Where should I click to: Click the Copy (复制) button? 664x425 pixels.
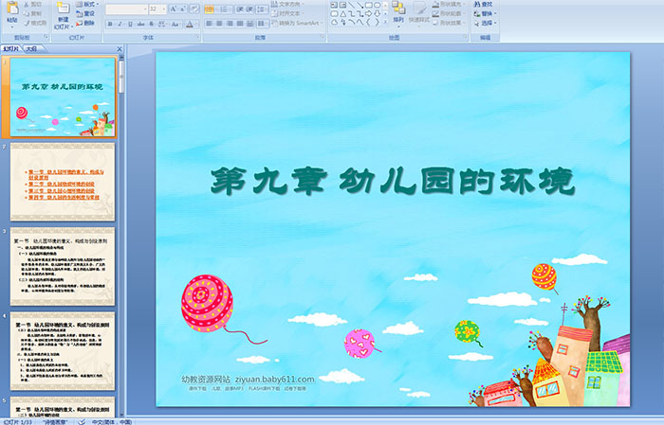click(x=33, y=13)
